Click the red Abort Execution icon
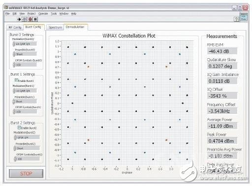 30,19
